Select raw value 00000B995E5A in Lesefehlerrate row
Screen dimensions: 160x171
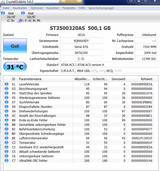(142, 84)
